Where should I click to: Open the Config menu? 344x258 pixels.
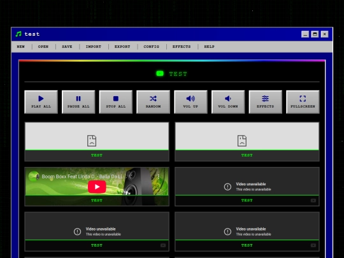coord(151,47)
